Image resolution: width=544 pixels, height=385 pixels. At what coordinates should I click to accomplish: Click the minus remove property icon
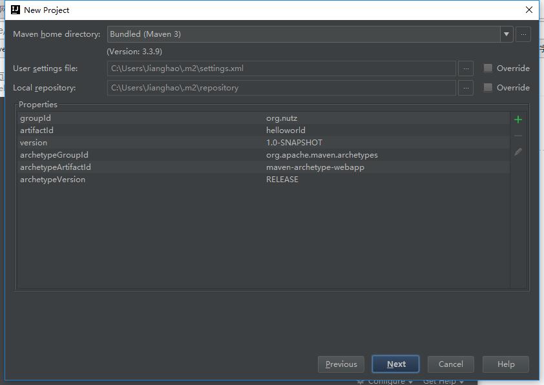518,136
